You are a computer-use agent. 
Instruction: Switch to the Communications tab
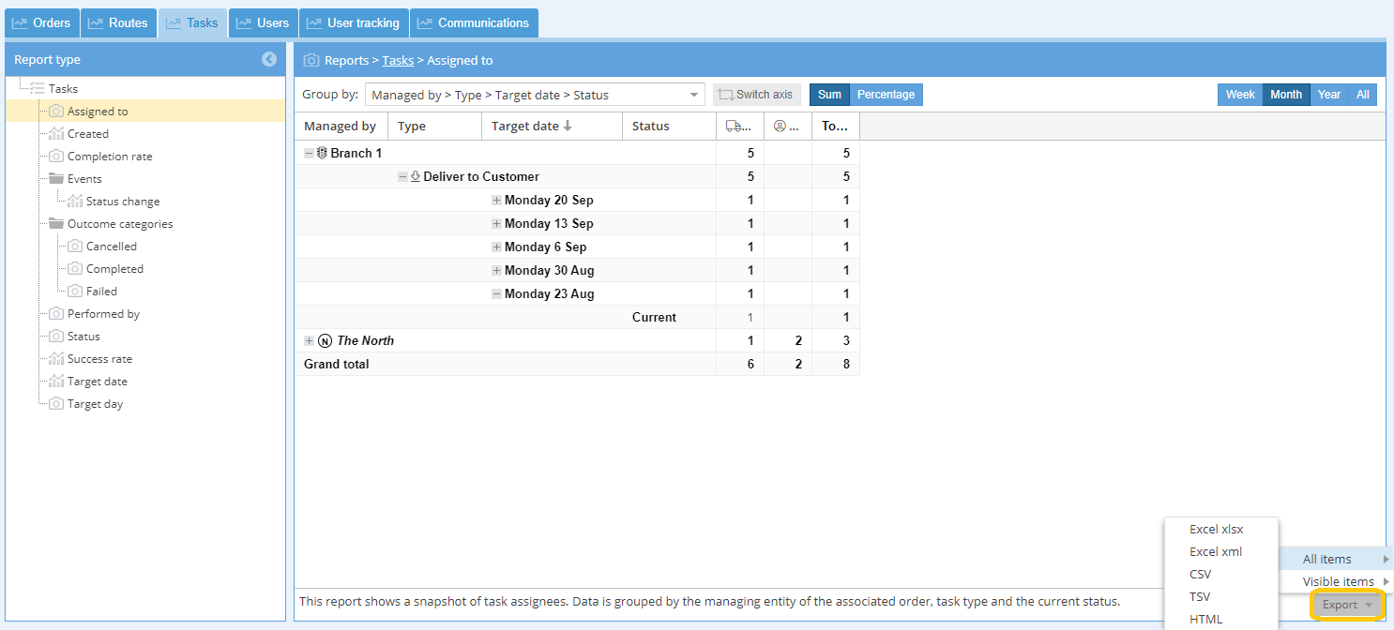pos(474,22)
